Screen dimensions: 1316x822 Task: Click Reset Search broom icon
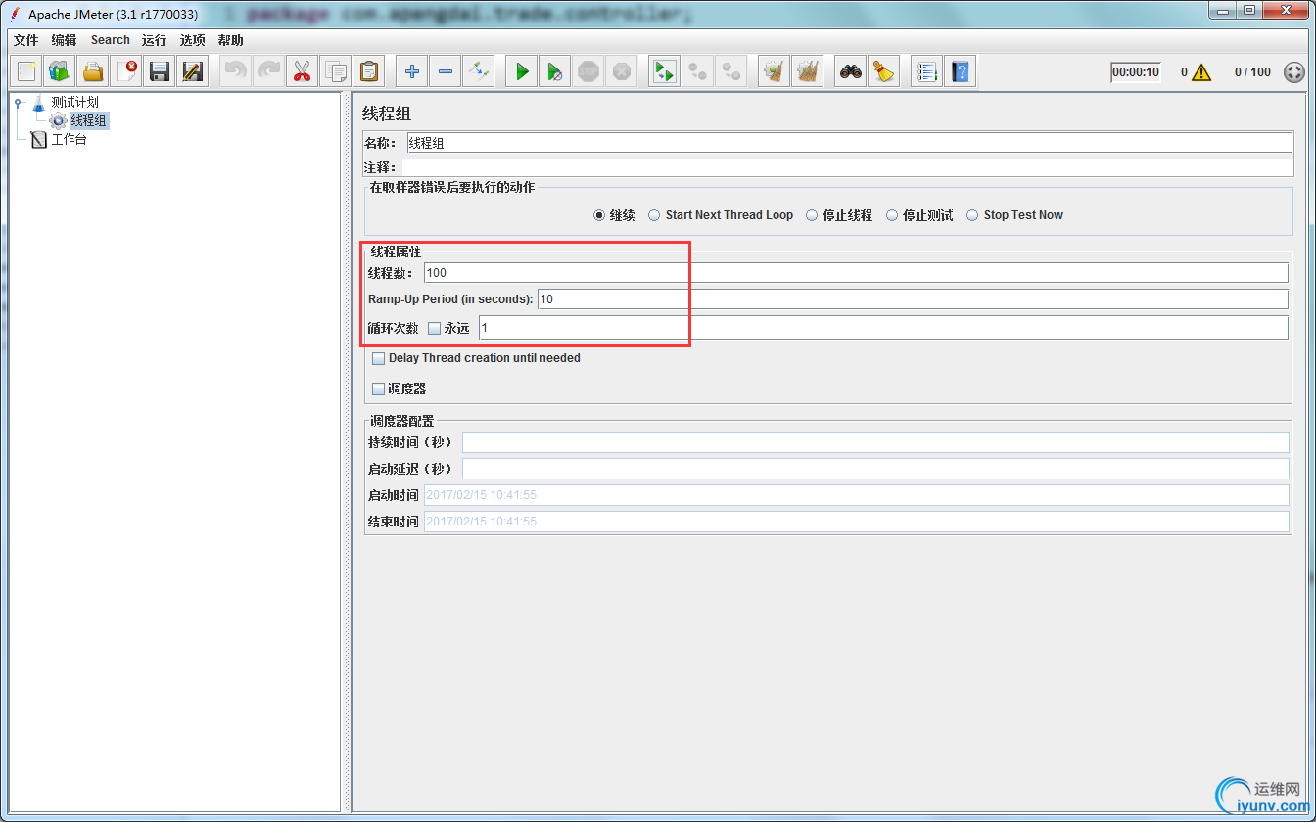click(884, 71)
